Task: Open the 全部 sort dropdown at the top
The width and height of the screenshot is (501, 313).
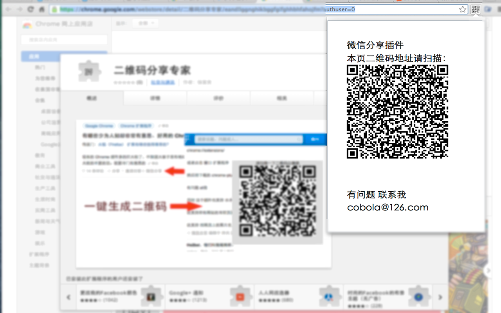Action: coord(145,23)
